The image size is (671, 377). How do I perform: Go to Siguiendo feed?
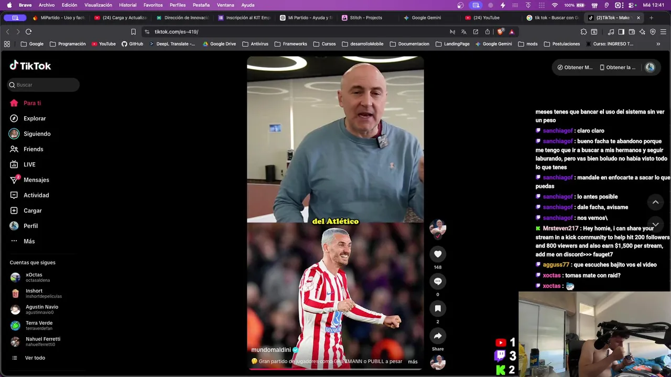(x=37, y=134)
